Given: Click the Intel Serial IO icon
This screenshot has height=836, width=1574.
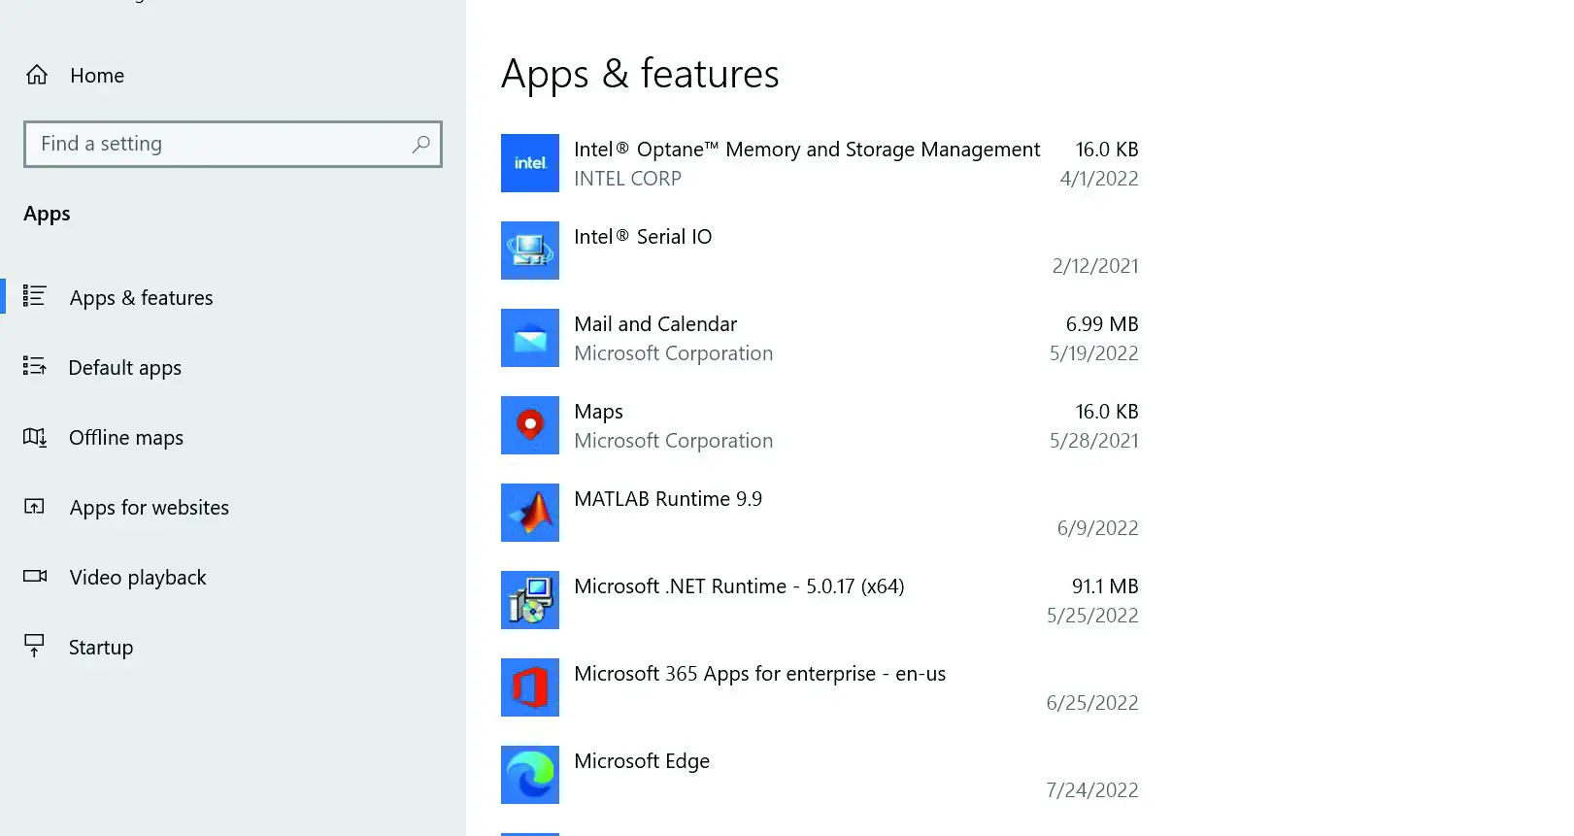Looking at the screenshot, I should coord(529,251).
